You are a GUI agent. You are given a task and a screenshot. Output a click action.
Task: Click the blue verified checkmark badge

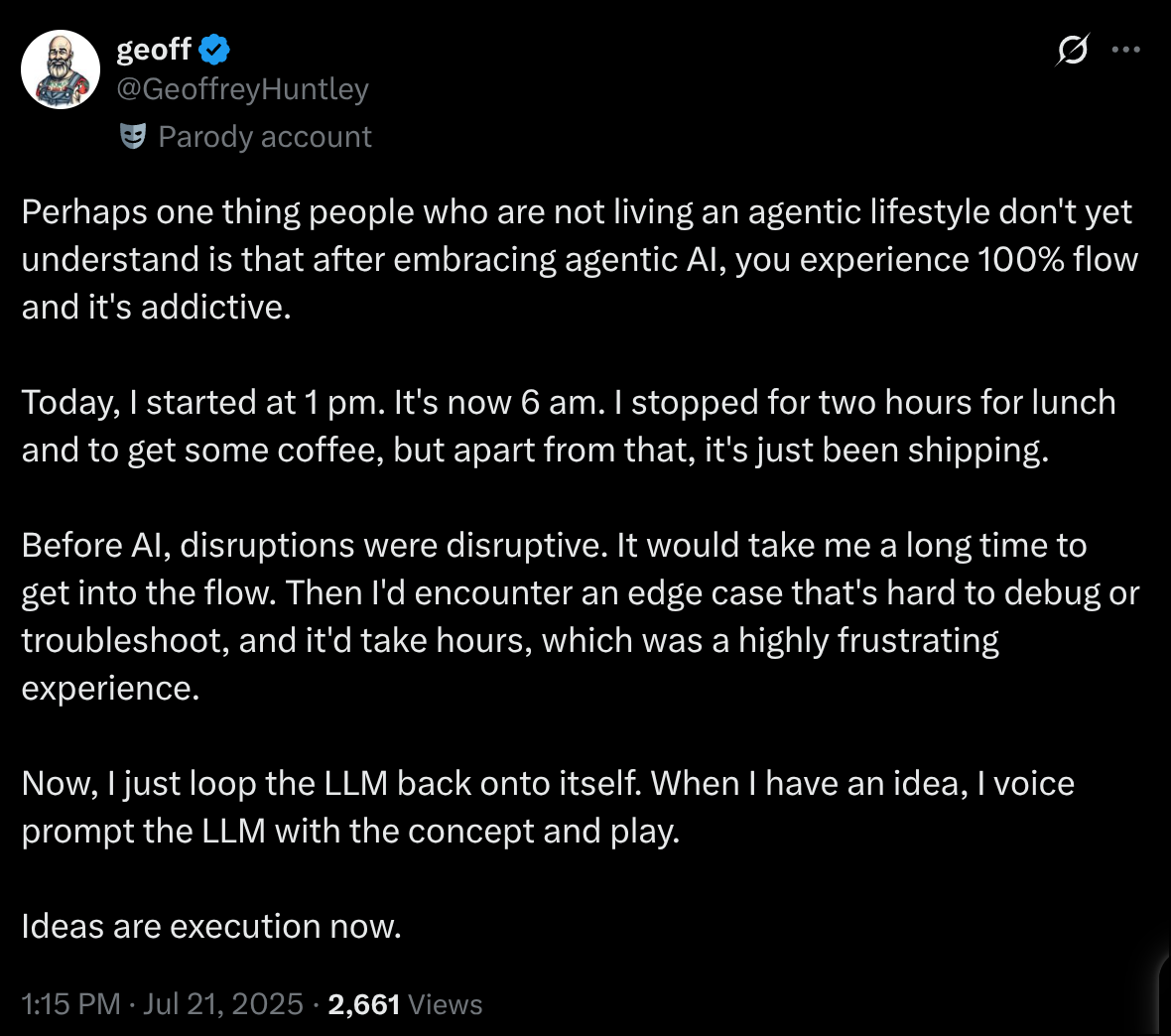[x=214, y=49]
